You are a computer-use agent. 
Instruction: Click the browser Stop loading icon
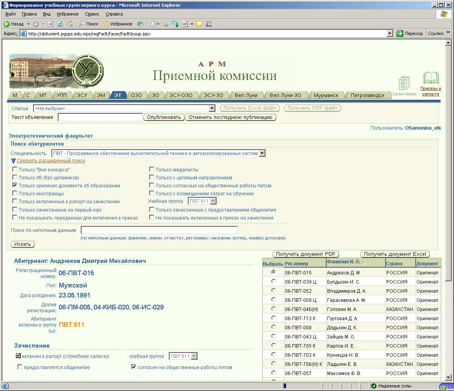click(51, 24)
